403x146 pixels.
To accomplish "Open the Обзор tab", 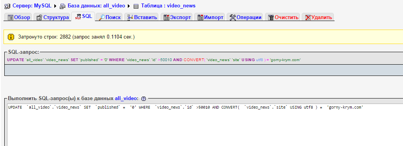I will [18, 17].
